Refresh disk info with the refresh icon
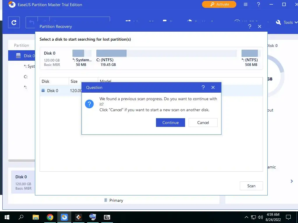 [14, 22]
